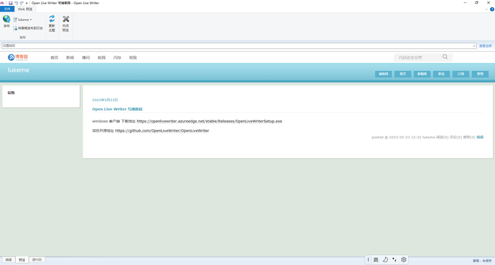Click the 草稿 - 未保存 status text
Viewport: 495px width, 265px height.
(x=482, y=261)
